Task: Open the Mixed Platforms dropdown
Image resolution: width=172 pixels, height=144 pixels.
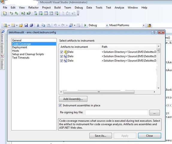Action: 144,25
